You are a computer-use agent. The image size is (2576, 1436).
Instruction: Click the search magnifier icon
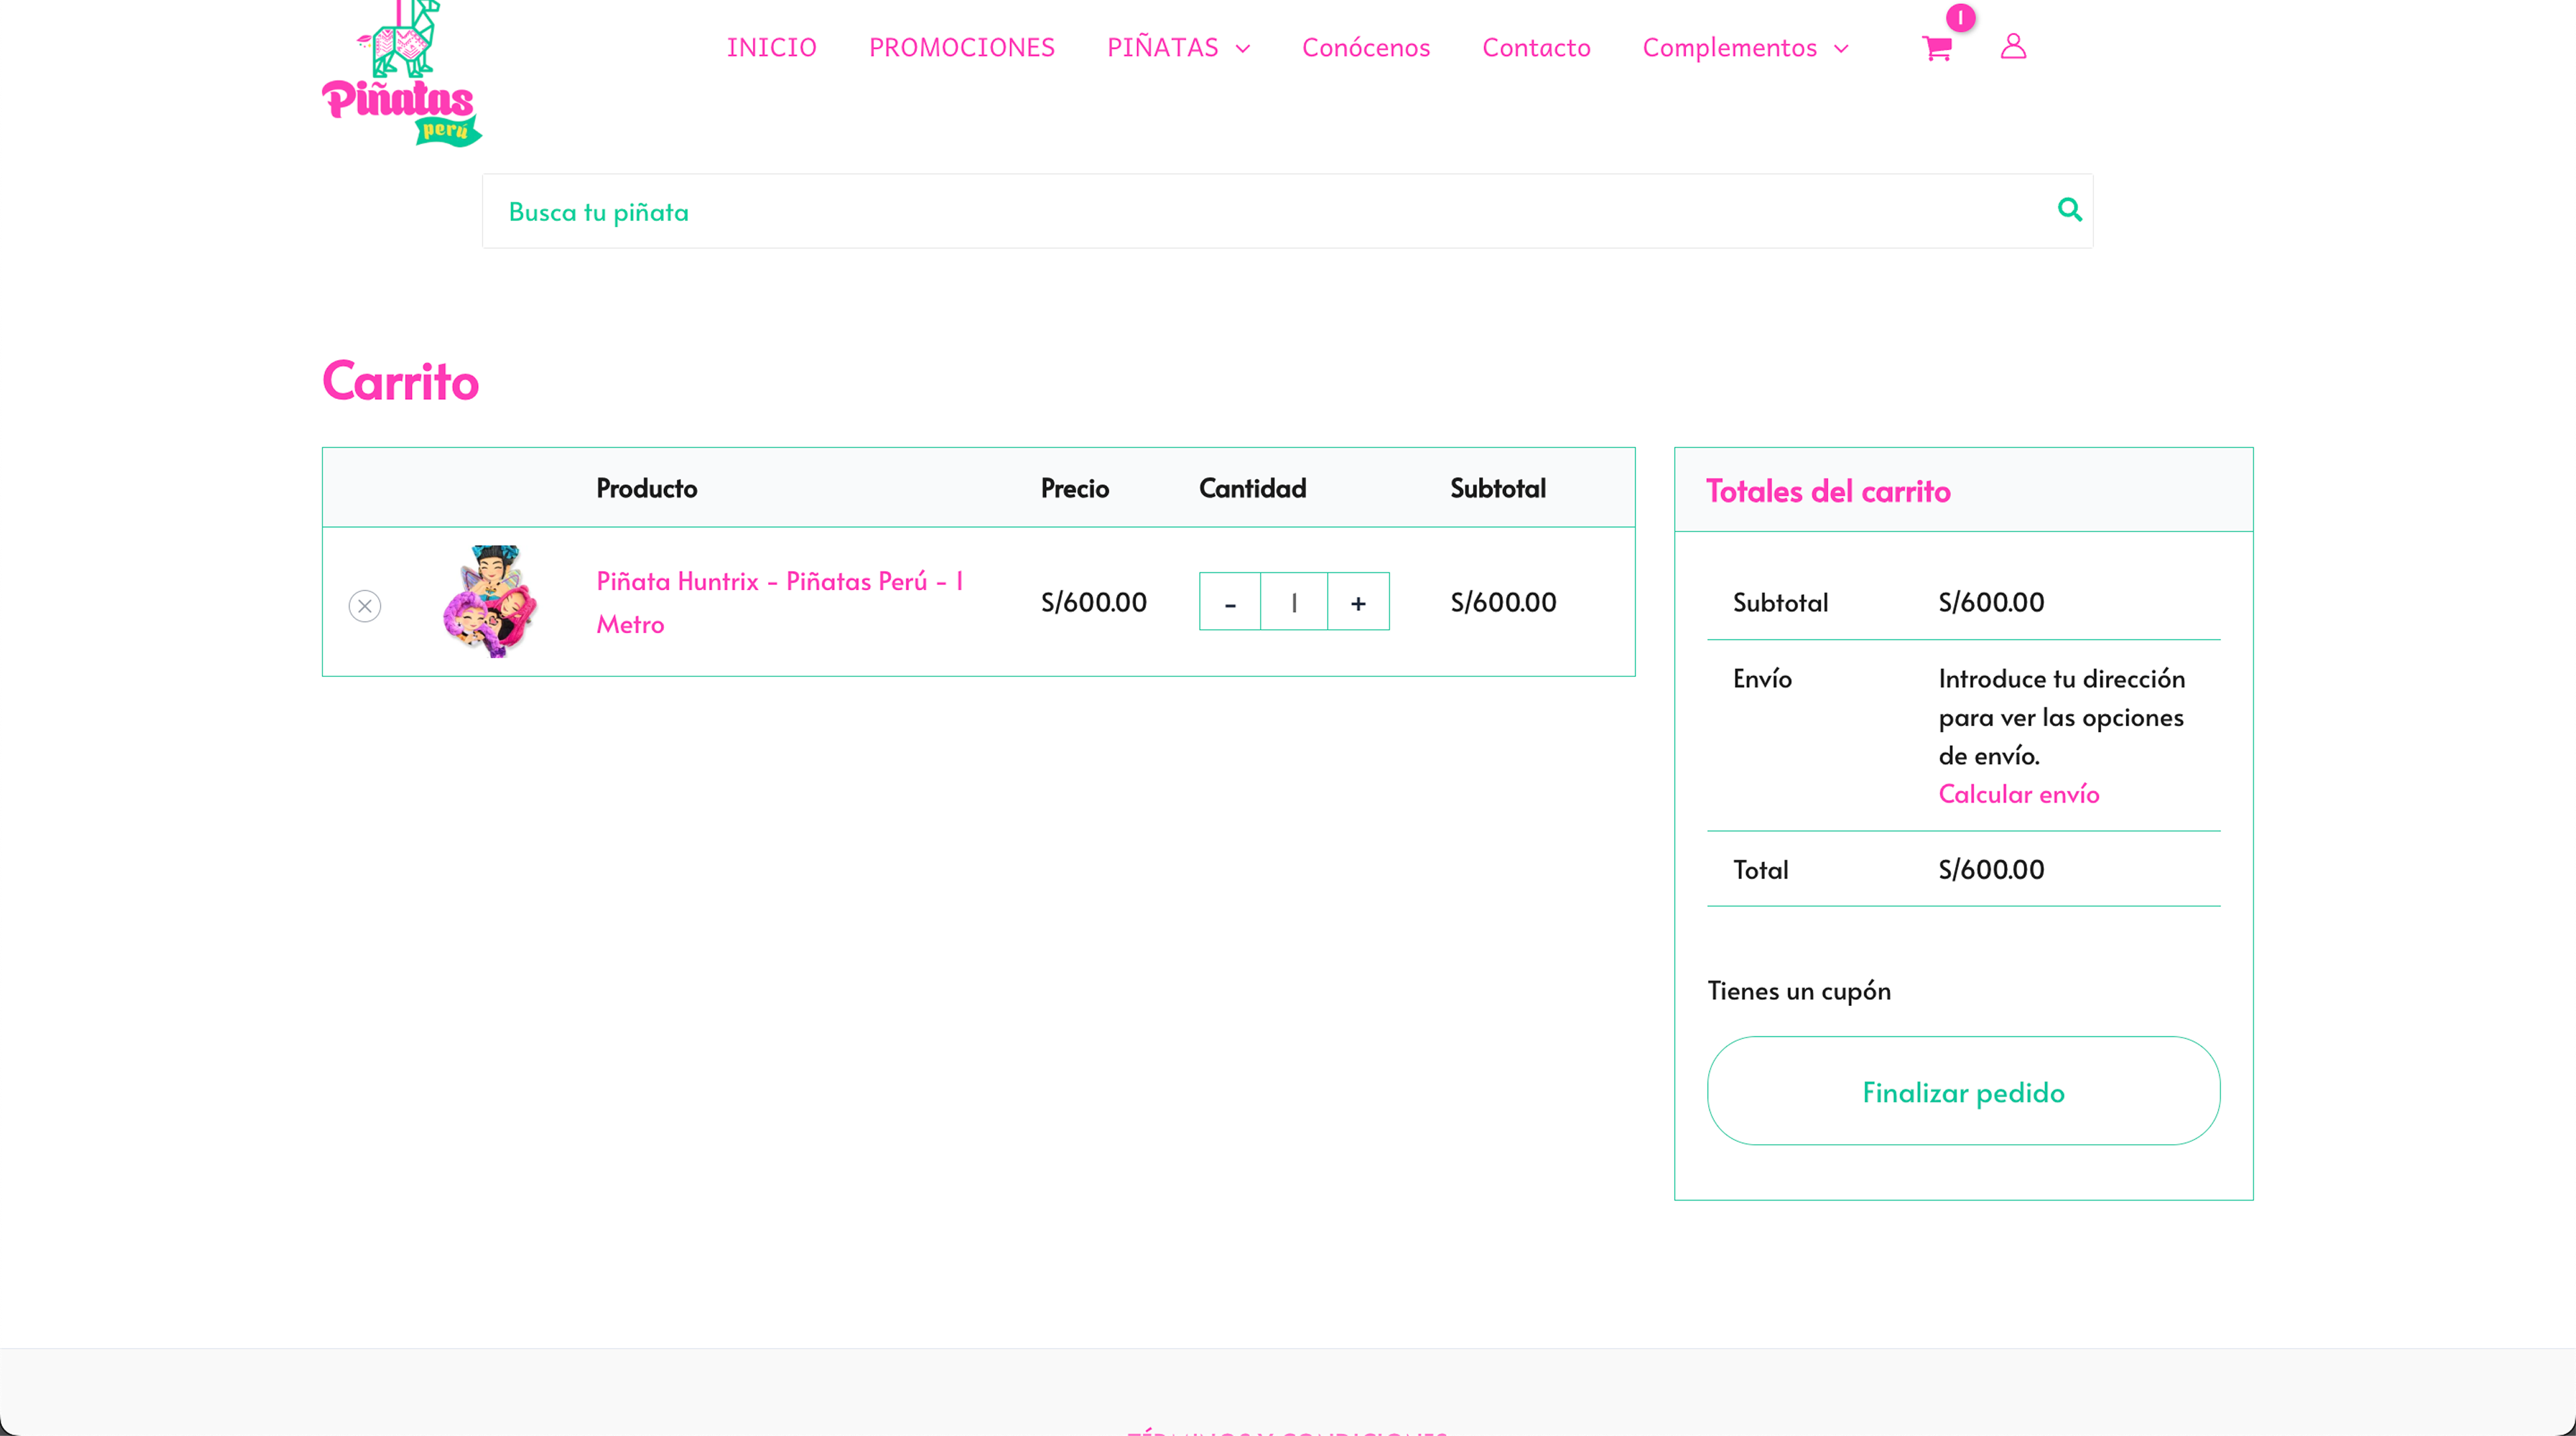coord(2070,210)
